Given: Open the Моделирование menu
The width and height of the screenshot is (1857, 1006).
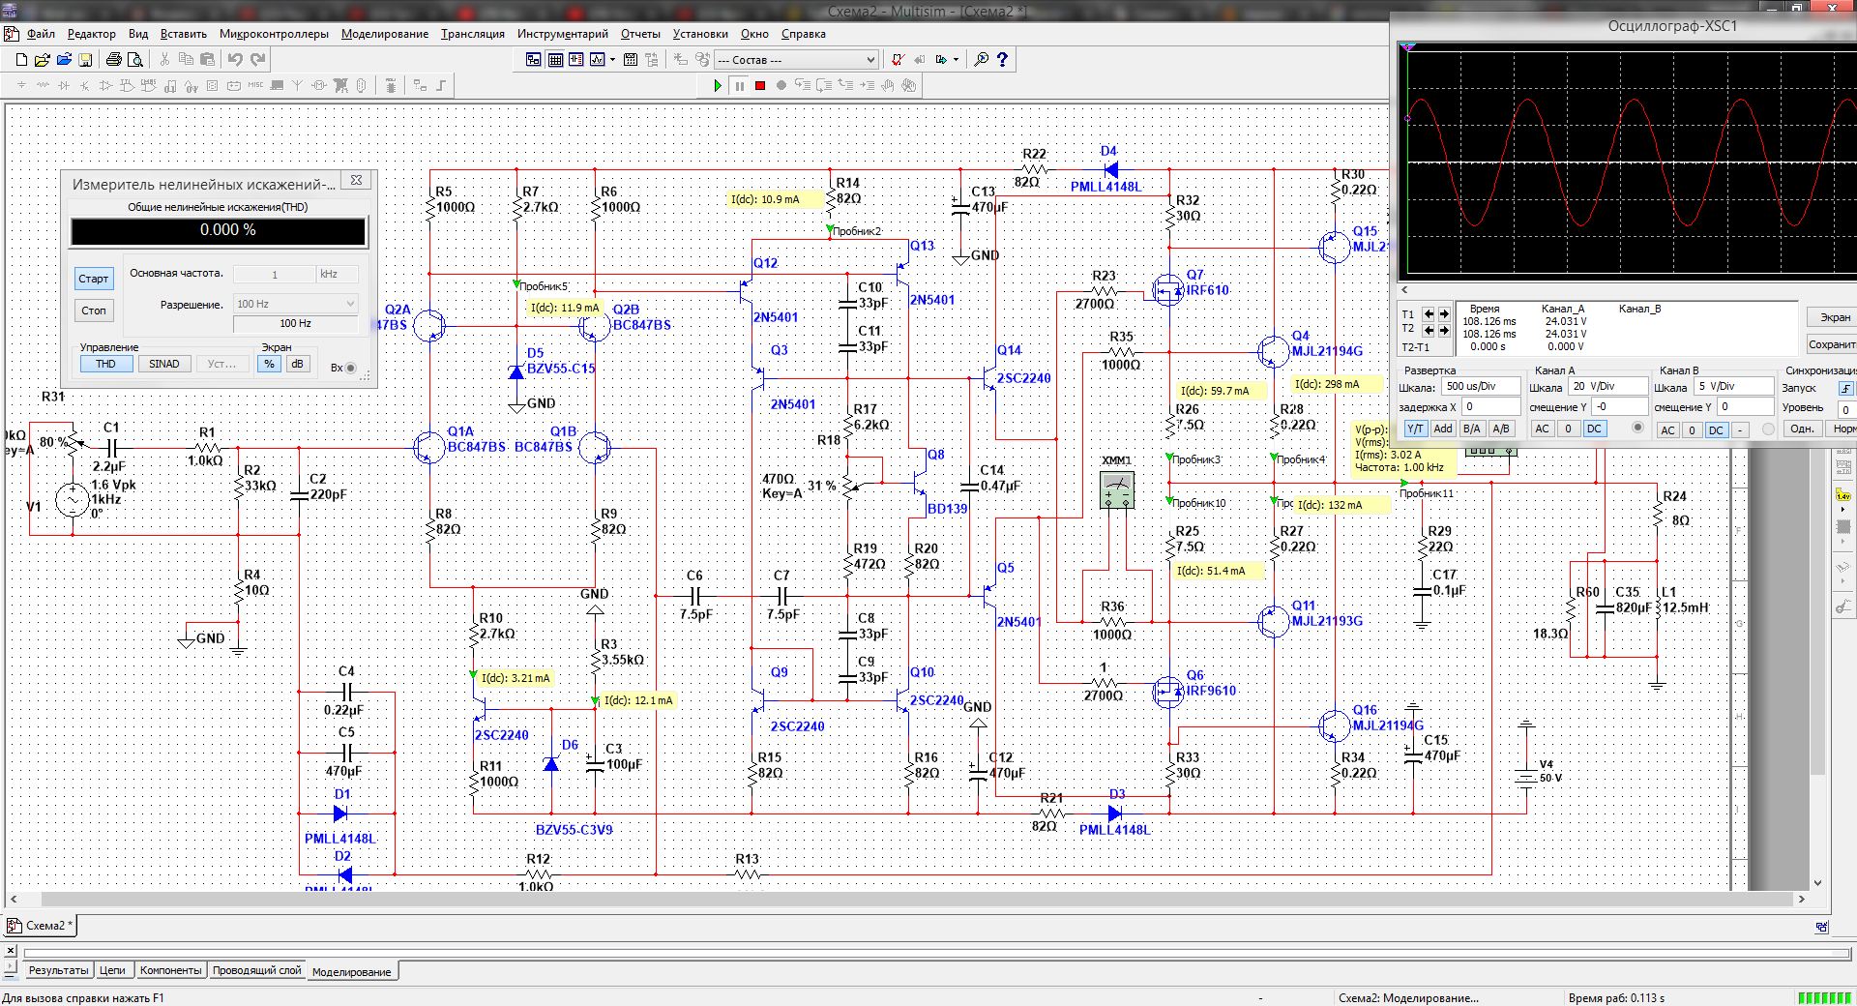Looking at the screenshot, I should point(384,34).
